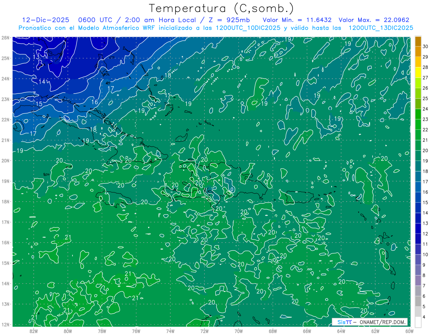Click the "16" contour label on the map
This screenshot has height=336, width=435.
pyautogui.click(x=94, y=102)
